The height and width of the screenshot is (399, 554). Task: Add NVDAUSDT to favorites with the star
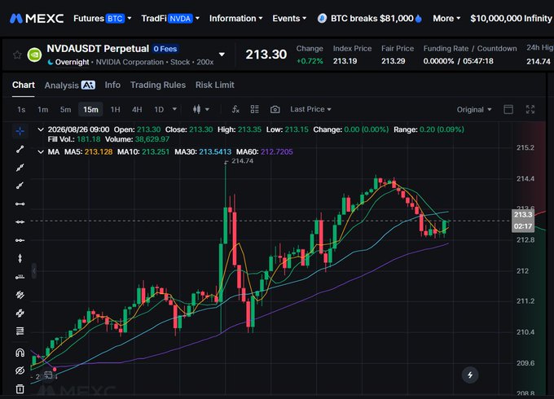pos(17,55)
